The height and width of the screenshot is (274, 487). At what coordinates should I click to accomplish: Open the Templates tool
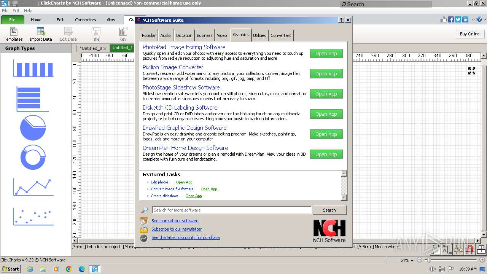[x=13, y=34]
